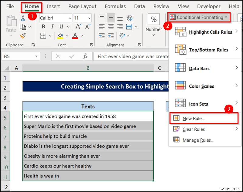The image size is (243, 192).
Task: Apply italic formatting
Action: (52, 26)
